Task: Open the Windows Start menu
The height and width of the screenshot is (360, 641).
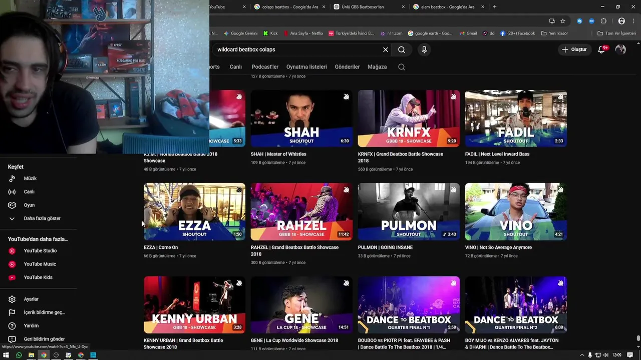Action: [6, 355]
